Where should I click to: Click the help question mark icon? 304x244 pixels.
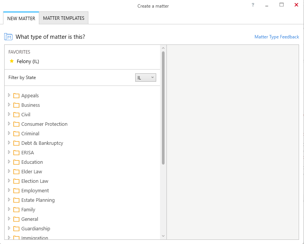pyautogui.click(x=253, y=5)
